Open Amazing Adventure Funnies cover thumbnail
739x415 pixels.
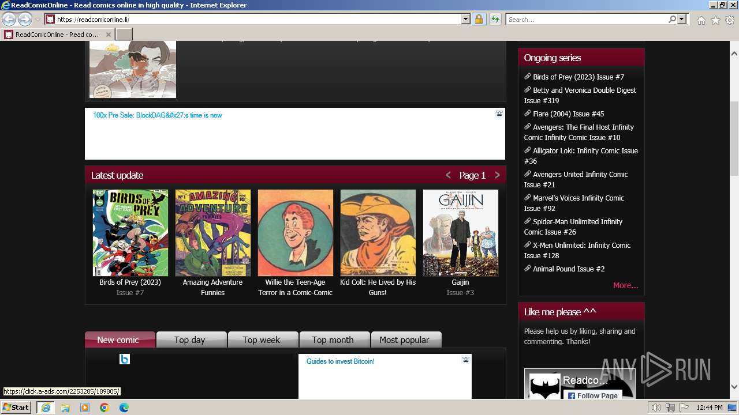(213, 233)
